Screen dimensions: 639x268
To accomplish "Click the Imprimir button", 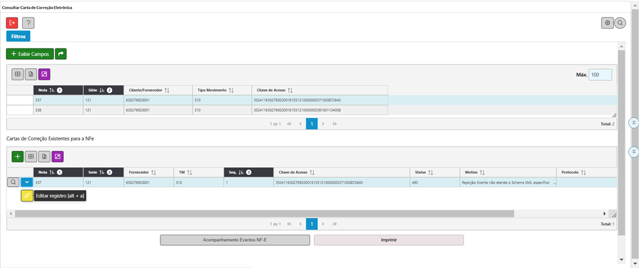I will click(388, 240).
